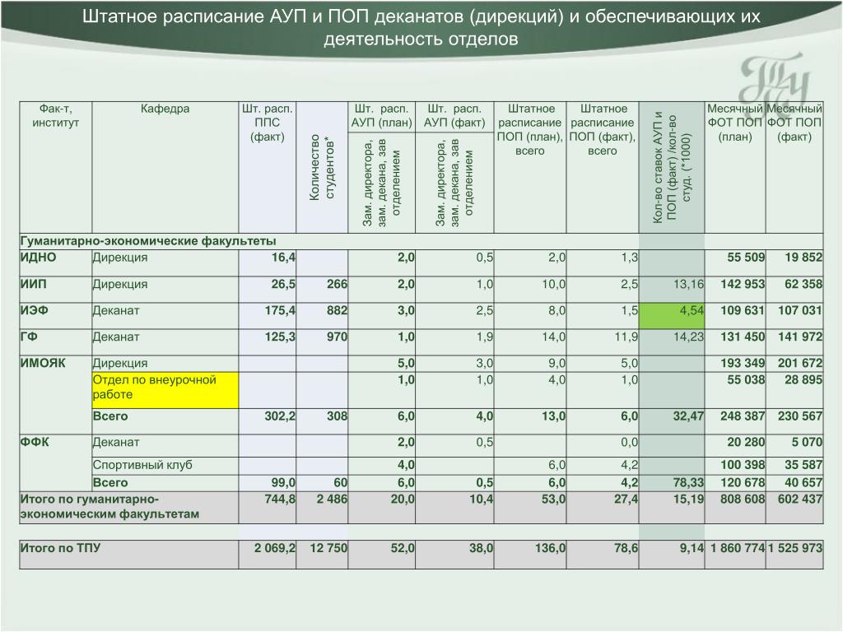The image size is (843, 632).
Task: Select the ППС value "125,3"
Action: click(x=280, y=337)
